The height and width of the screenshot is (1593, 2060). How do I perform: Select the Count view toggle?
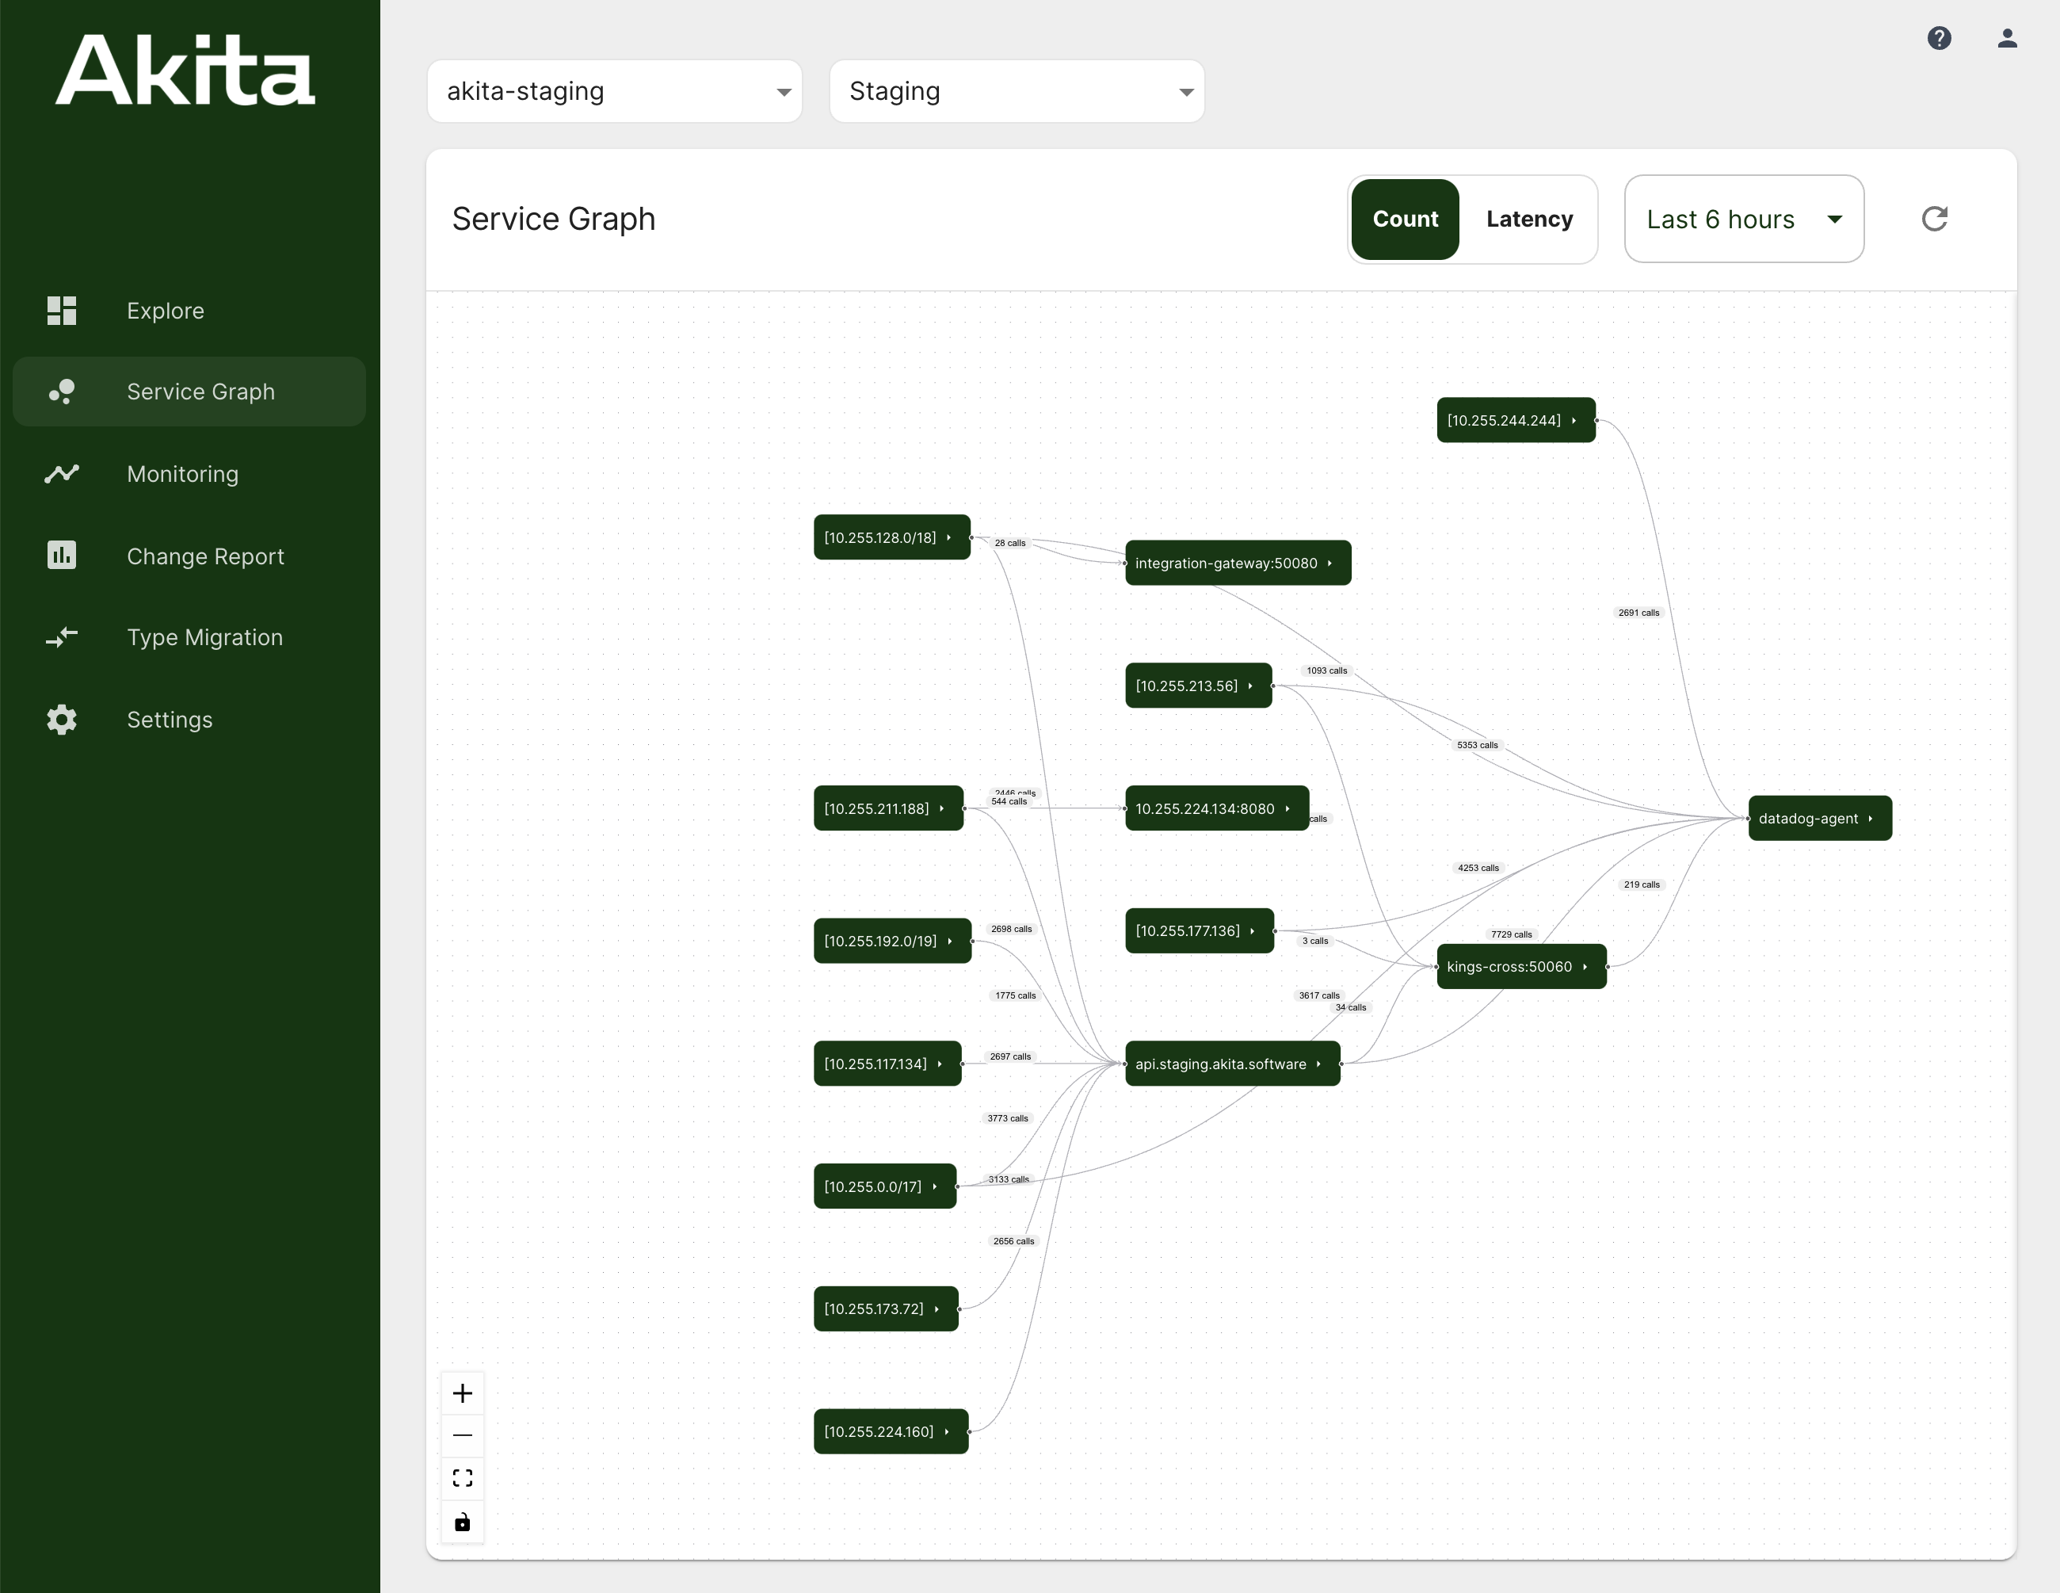click(1405, 219)
